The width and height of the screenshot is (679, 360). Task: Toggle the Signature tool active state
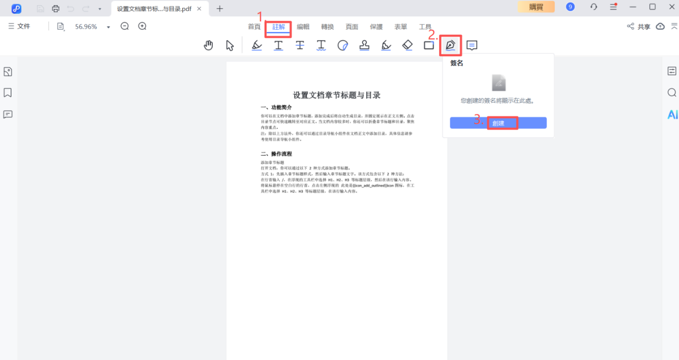(450, 45)
